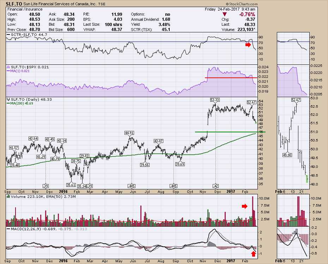
Task: Click the 35.34 low price label
Action: pos(82,186)
